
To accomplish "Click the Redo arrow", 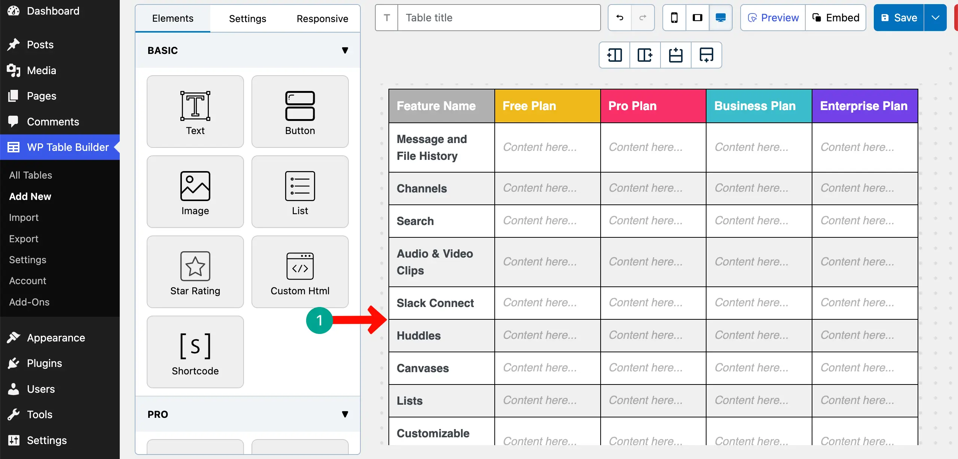I will tap(643, 17).
